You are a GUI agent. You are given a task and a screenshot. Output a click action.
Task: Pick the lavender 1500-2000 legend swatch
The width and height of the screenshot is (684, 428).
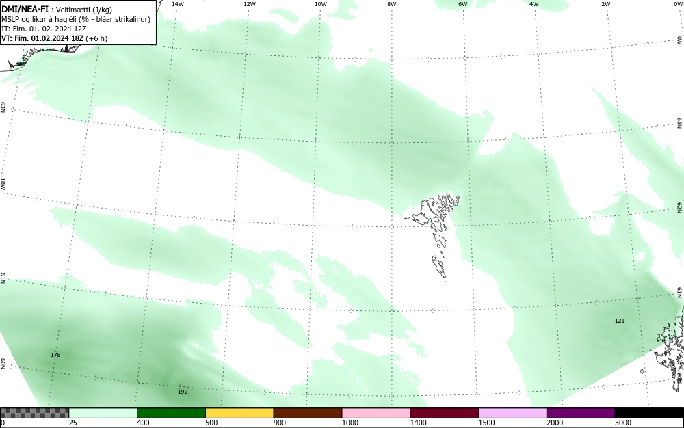(512, 413)
